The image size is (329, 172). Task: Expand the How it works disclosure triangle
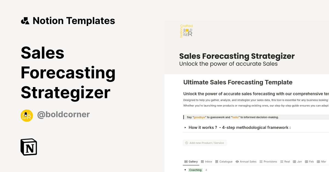(x=185, y=127)
